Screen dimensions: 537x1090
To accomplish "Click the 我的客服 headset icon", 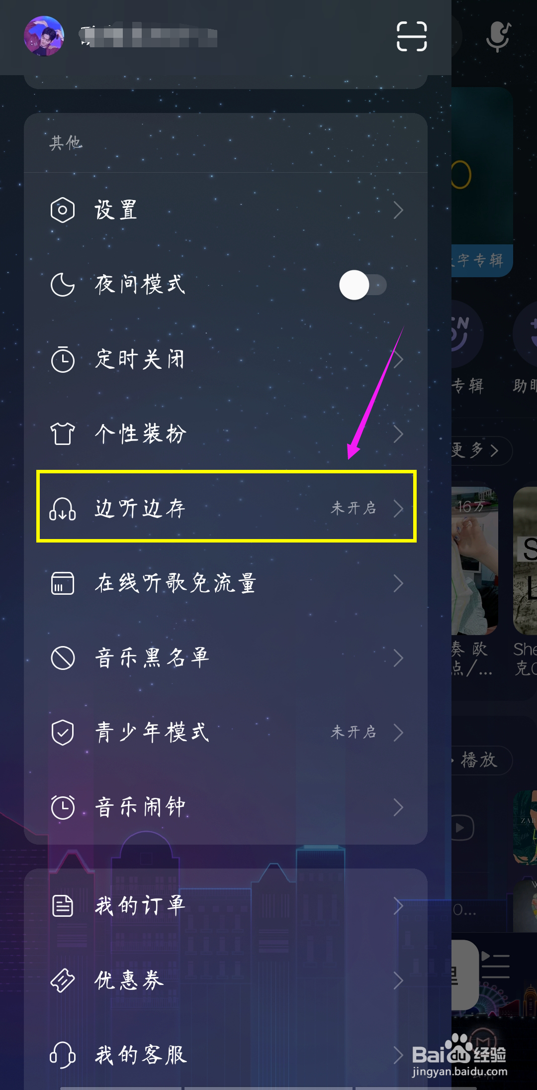I will (63, 1055).
